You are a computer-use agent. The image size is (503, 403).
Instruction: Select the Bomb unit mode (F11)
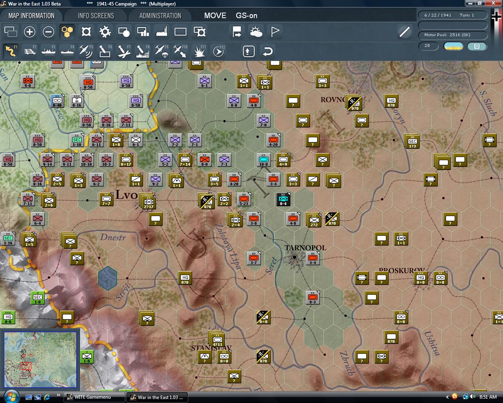(199, 51)
